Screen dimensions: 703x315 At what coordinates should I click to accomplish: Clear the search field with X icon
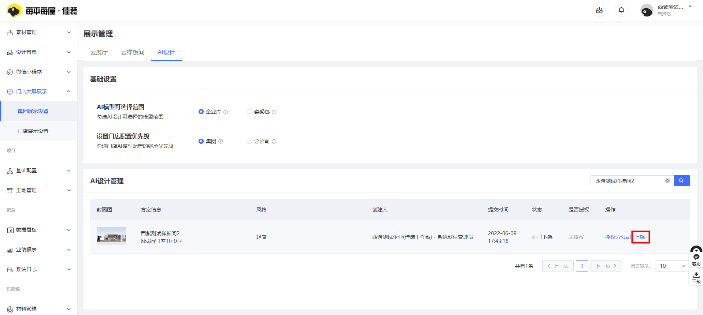667,181
